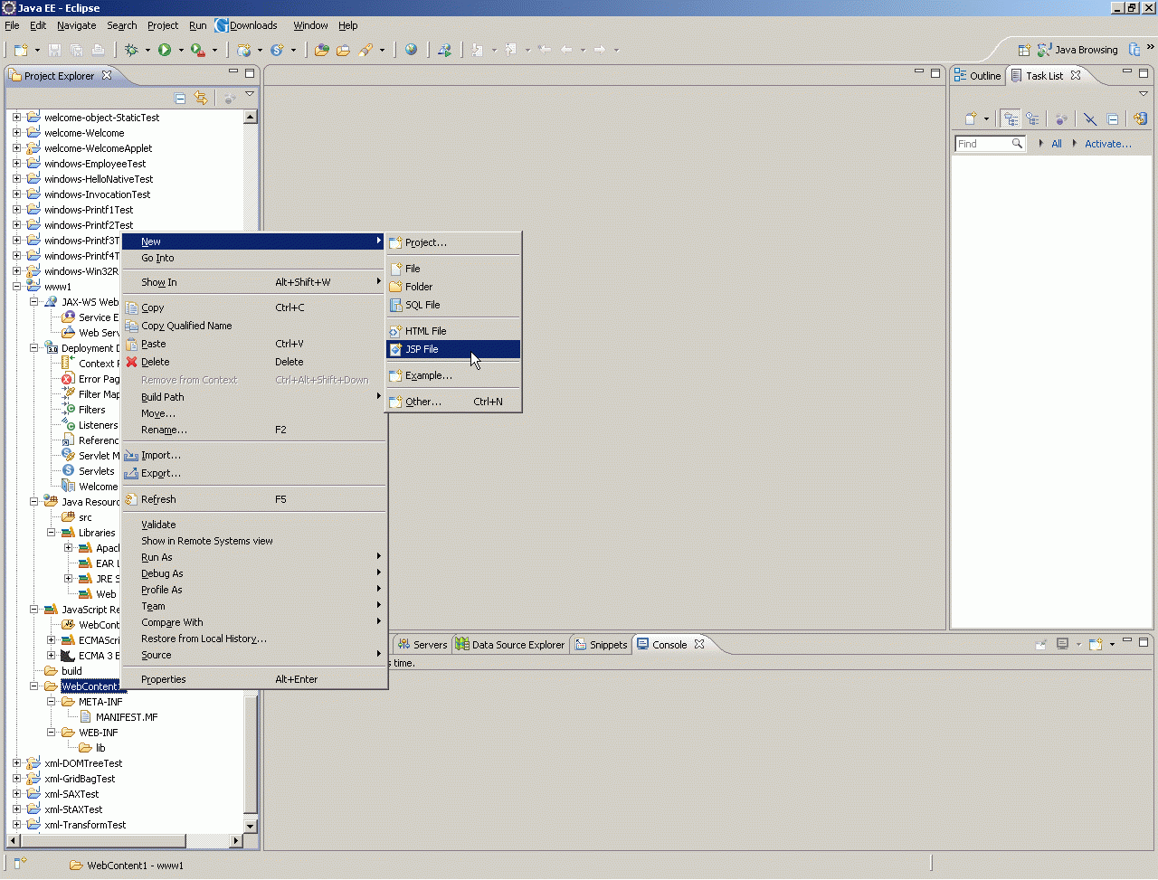Collapse the www1 project node
The width and height of the screenshot is (1158, 880).
point(16,287)
